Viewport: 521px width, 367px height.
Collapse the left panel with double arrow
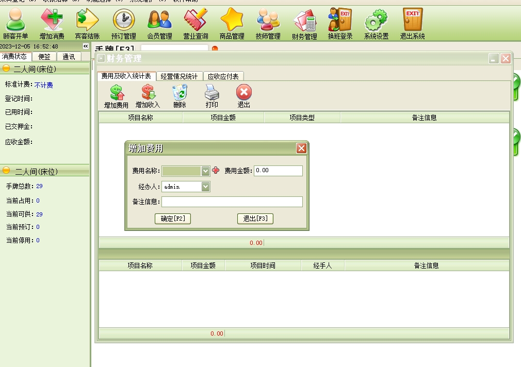tap(86, 46)
